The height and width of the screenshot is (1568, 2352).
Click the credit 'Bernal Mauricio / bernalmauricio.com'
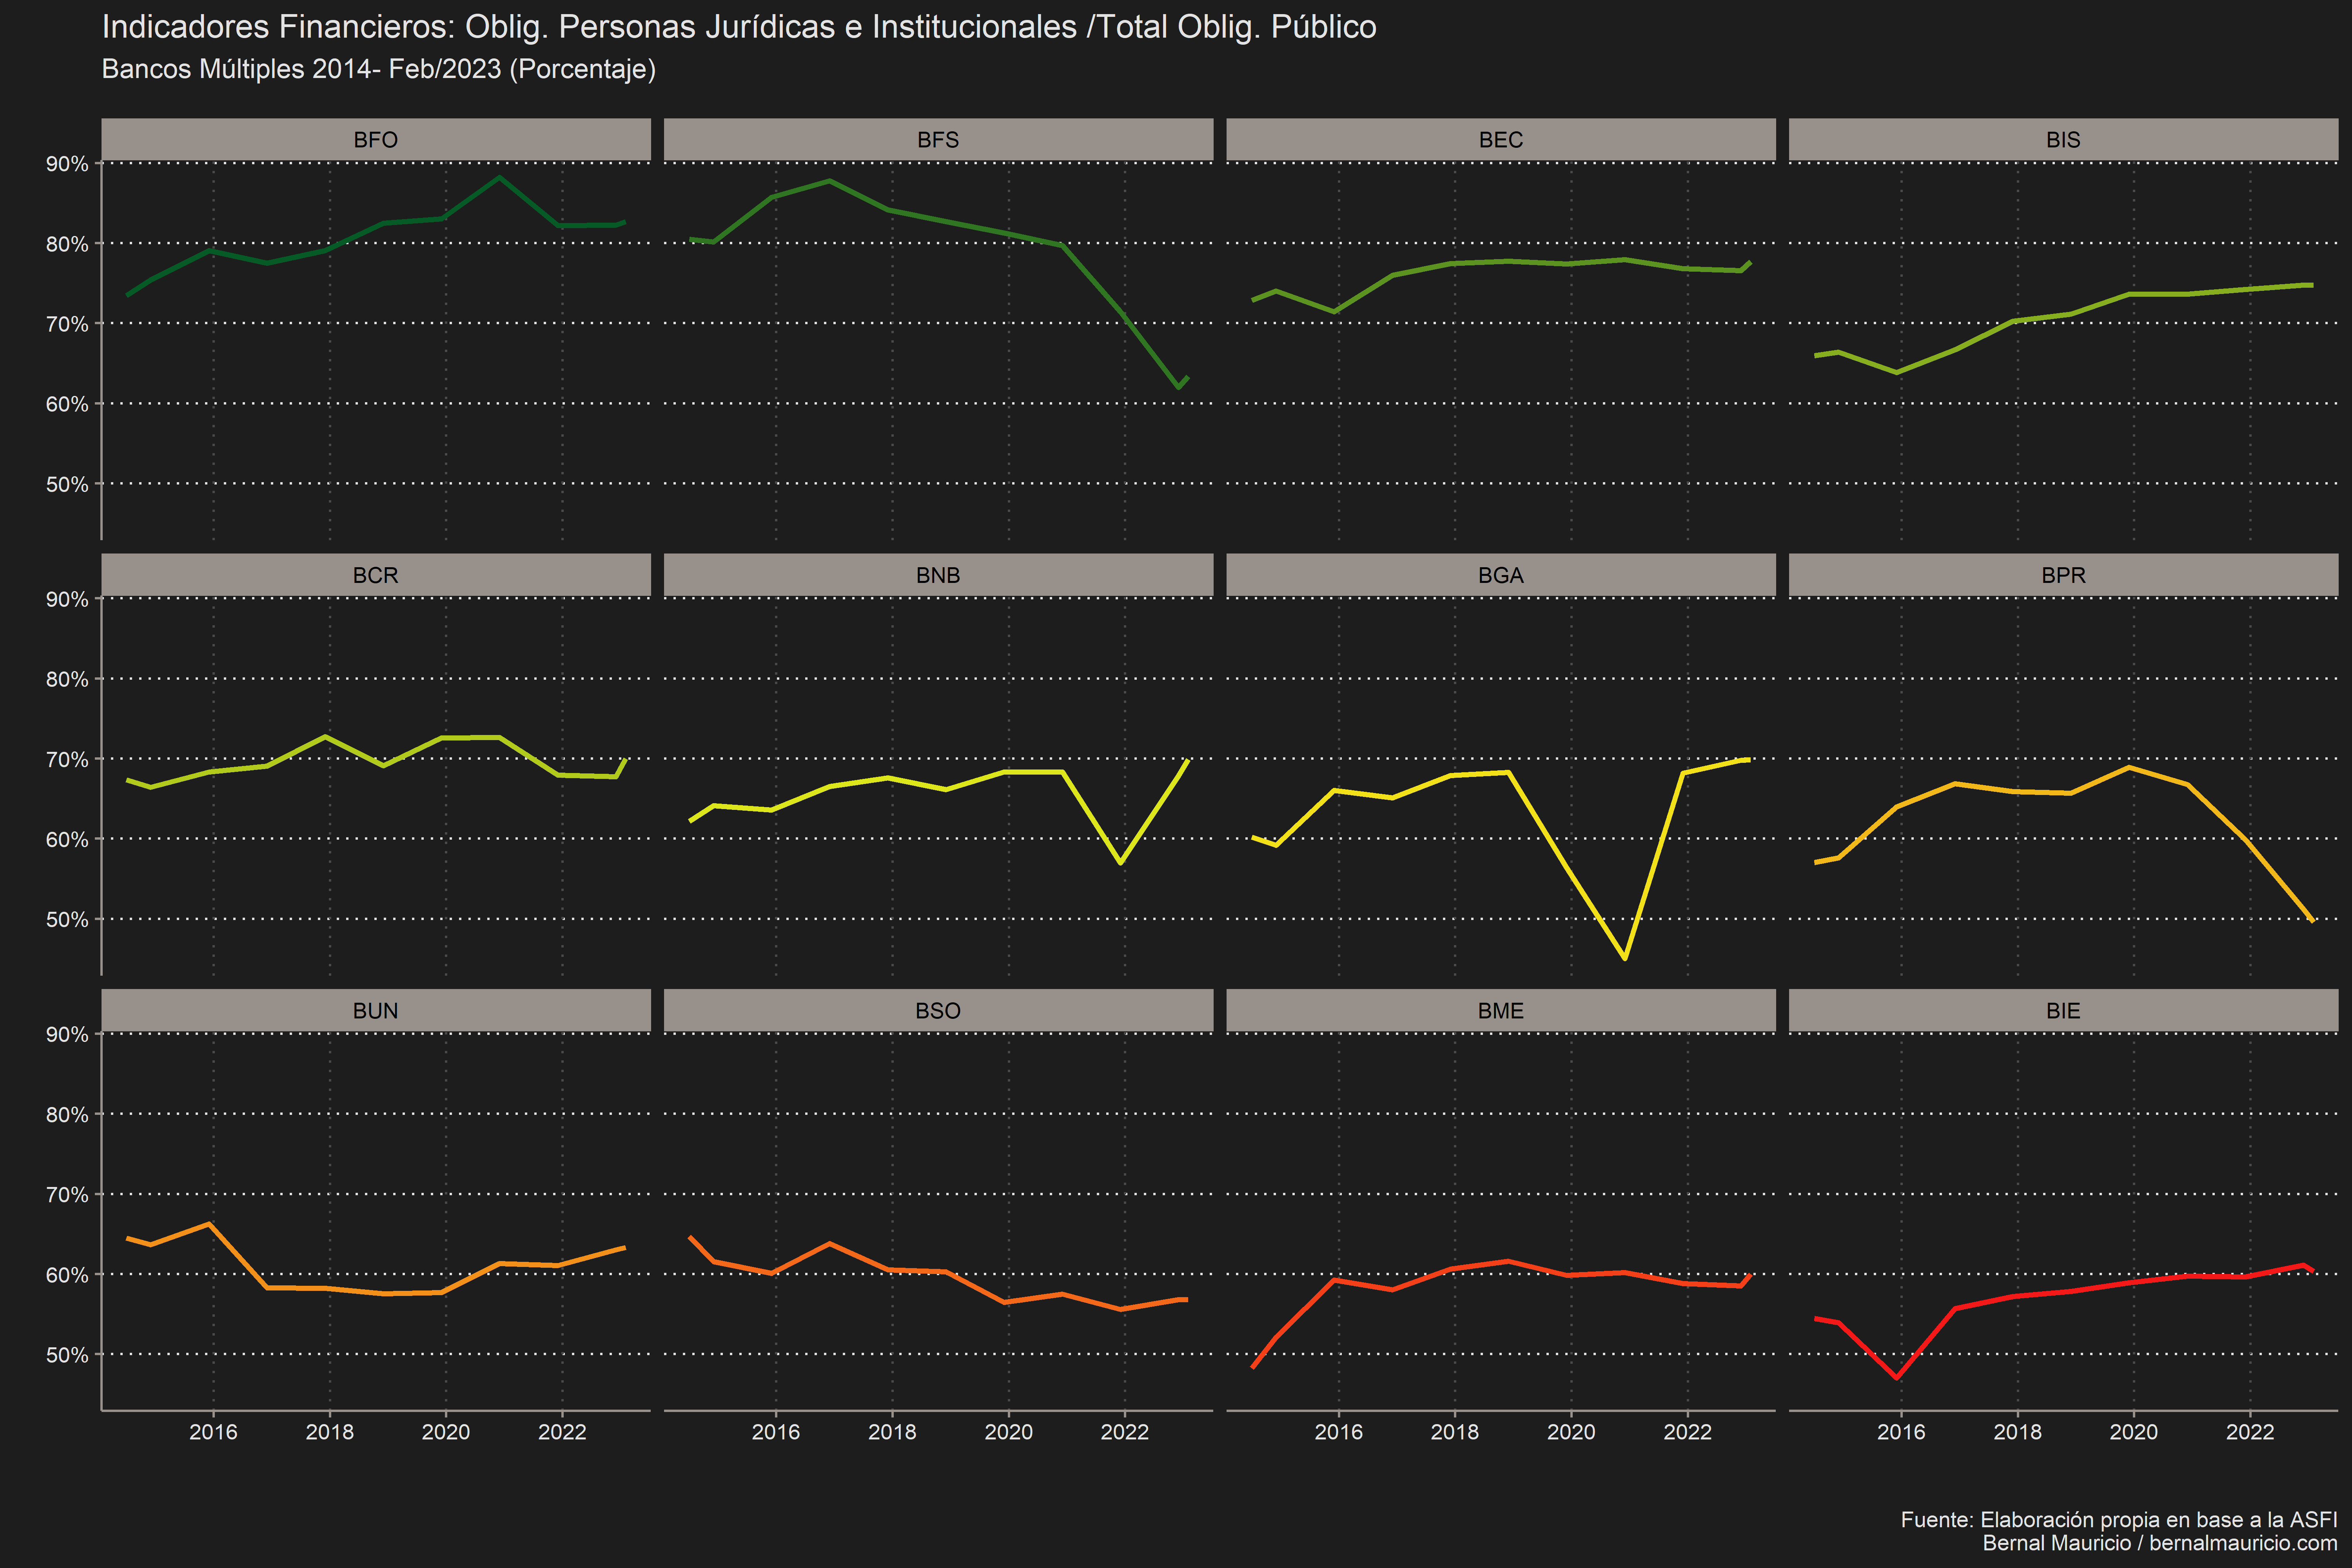click(2160, 1543)
